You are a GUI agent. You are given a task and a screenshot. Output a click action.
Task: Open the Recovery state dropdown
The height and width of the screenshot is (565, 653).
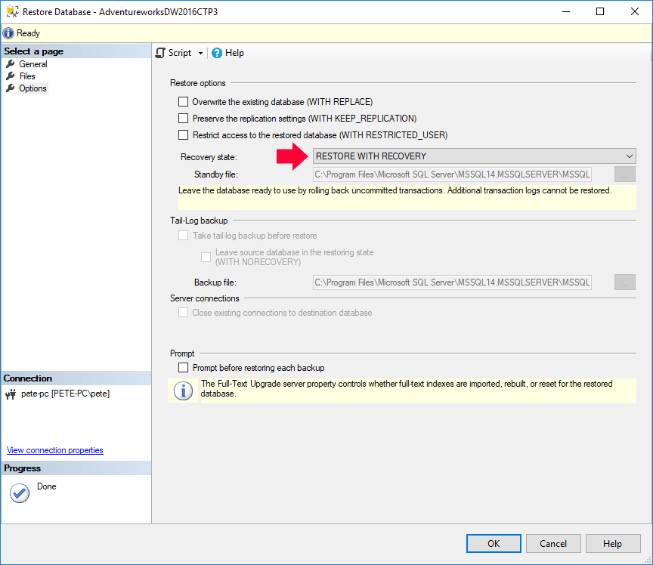tap(475, 156)
